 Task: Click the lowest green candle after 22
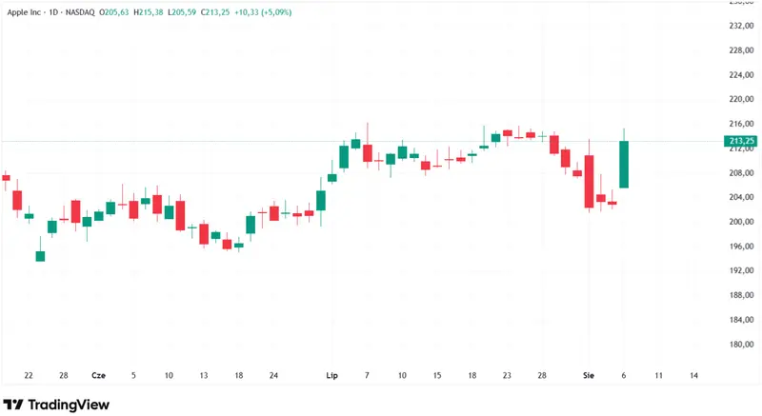click(40, 256)
